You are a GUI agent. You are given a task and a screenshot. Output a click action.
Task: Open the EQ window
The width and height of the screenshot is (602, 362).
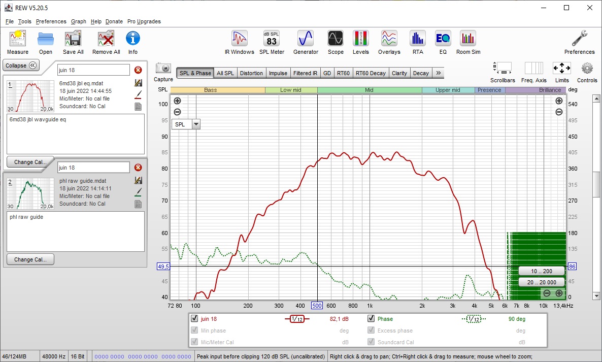pos(443,42)
